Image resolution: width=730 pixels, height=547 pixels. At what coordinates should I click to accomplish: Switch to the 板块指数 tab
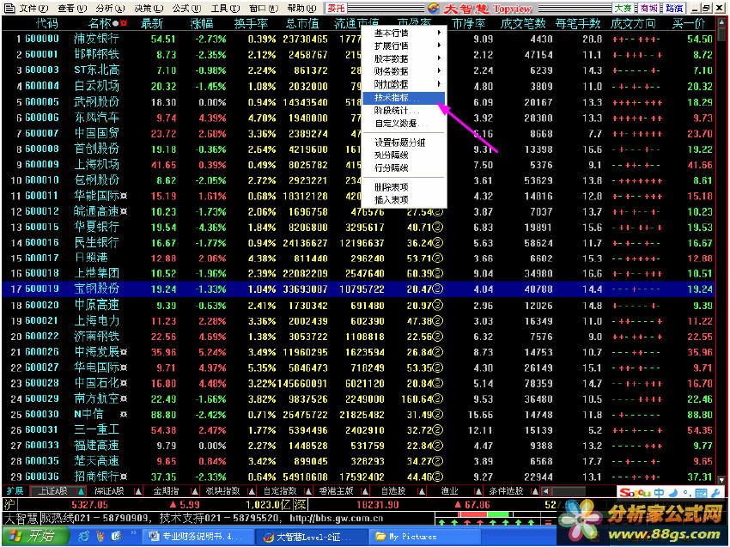click(x=222, y=491)
